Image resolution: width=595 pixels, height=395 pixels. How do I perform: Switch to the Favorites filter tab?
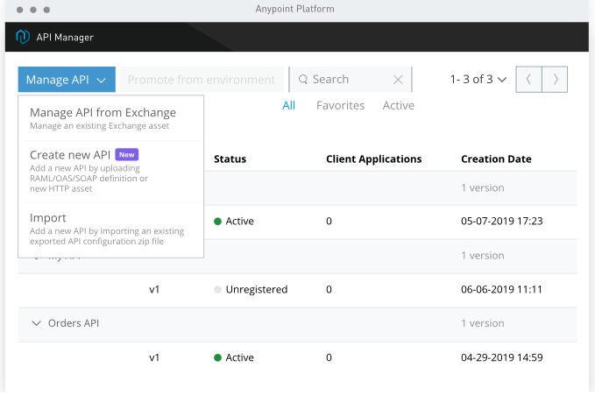point(340,105)
